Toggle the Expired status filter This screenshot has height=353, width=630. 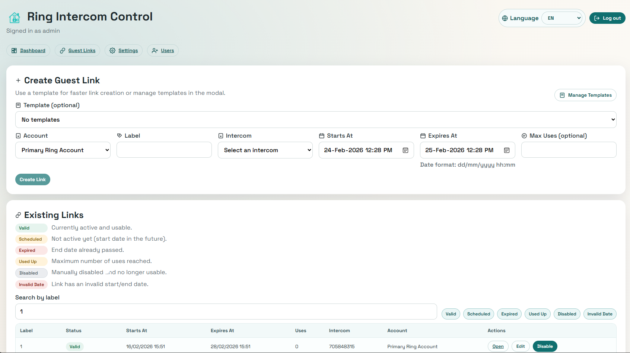point(509,314)
